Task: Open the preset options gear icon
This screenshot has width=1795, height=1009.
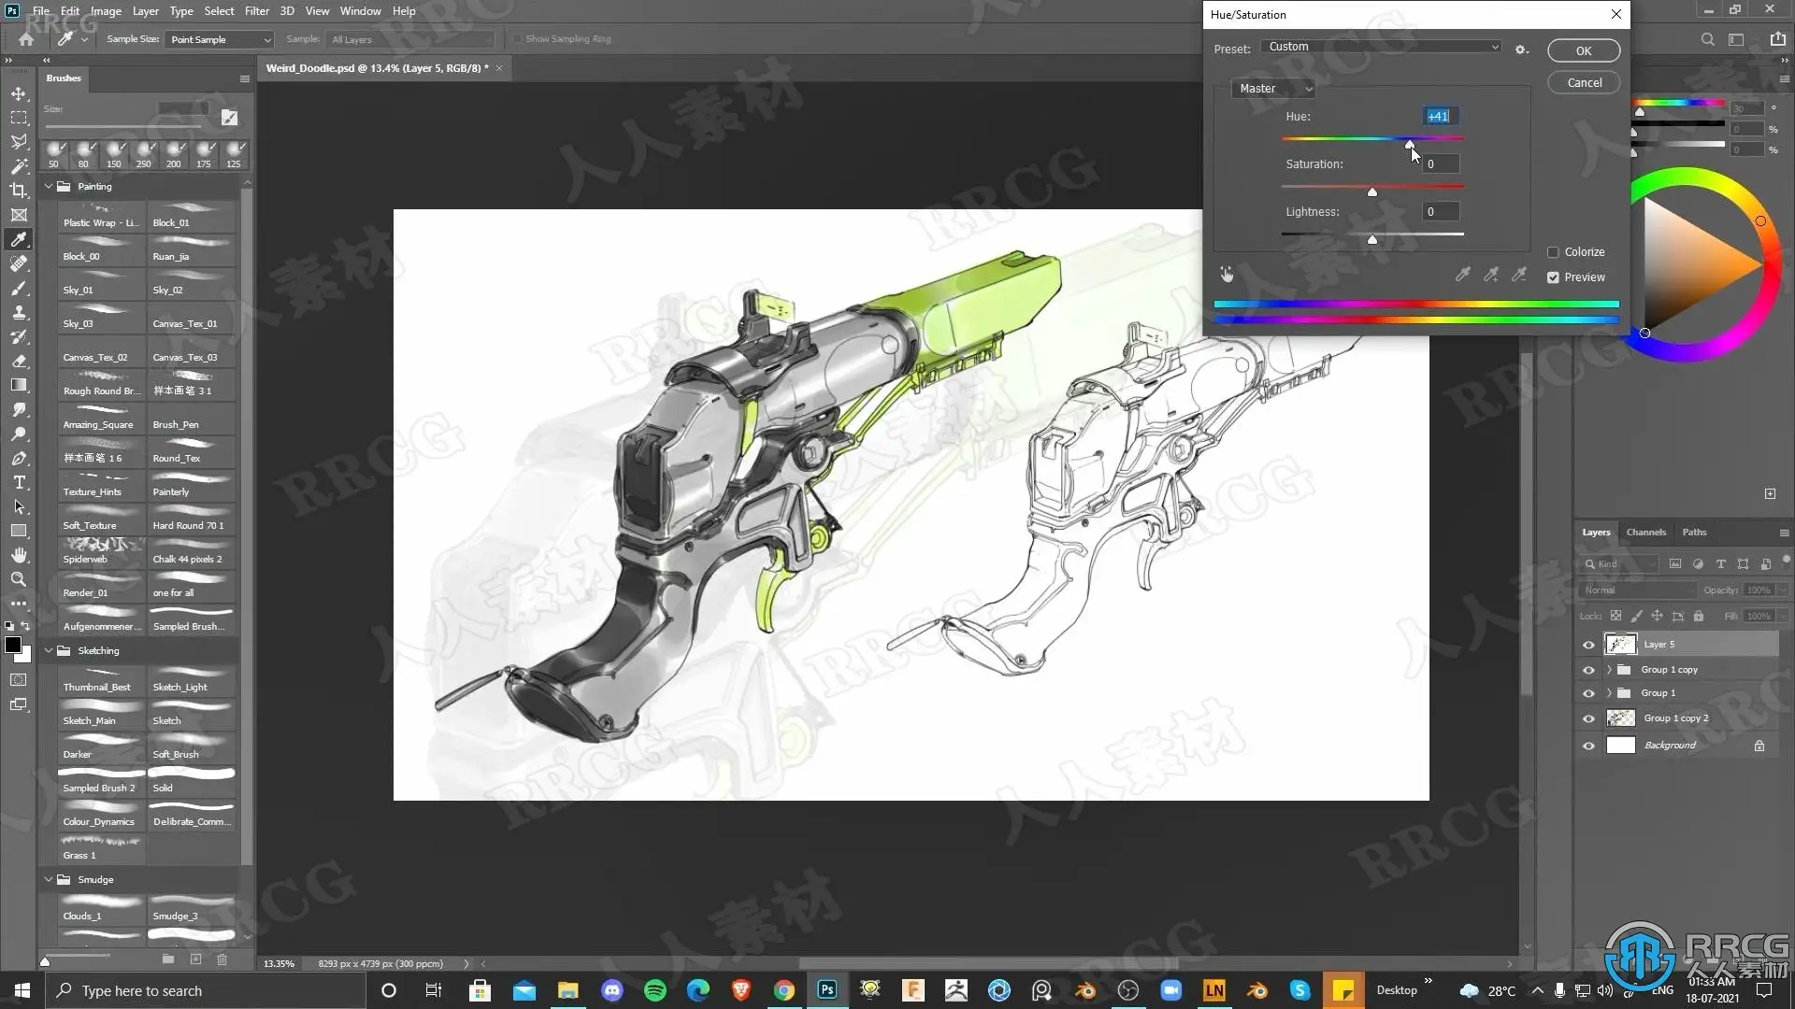Action: tap(1521, 49)
